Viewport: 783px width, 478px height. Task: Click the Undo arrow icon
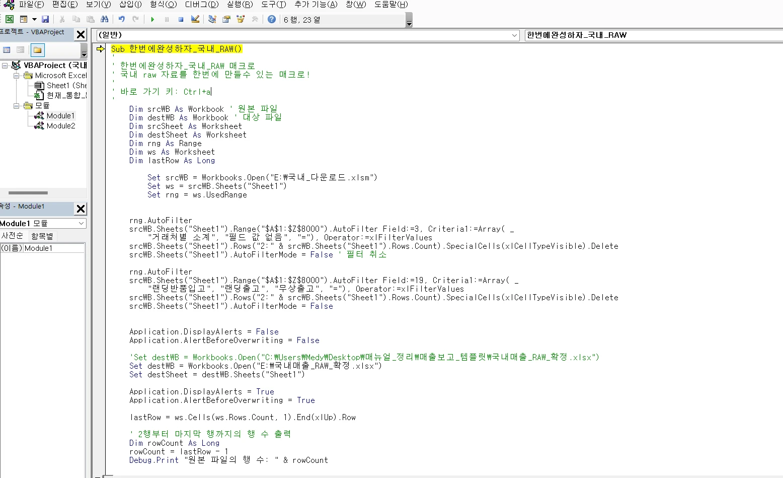[x=121, y=20]
